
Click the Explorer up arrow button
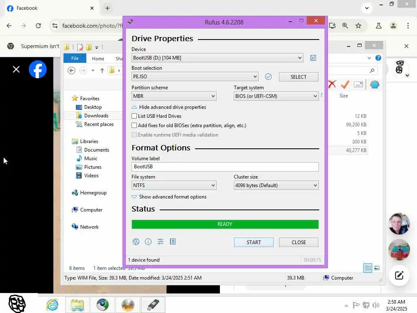102,71
